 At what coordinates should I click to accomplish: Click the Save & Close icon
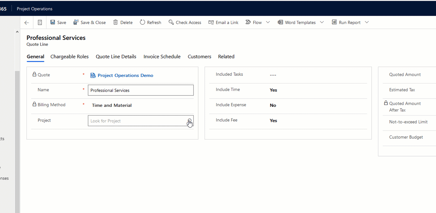(x=76, y=22)
